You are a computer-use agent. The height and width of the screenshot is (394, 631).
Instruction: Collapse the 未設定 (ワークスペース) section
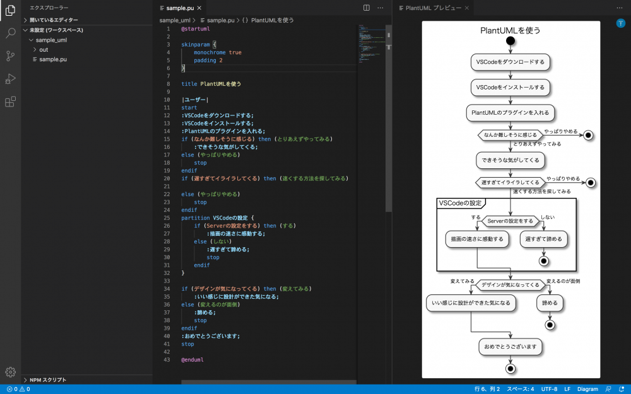pyautogui.click(x=56, y=30)
